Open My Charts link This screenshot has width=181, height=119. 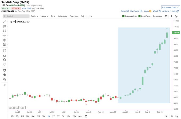136,11
